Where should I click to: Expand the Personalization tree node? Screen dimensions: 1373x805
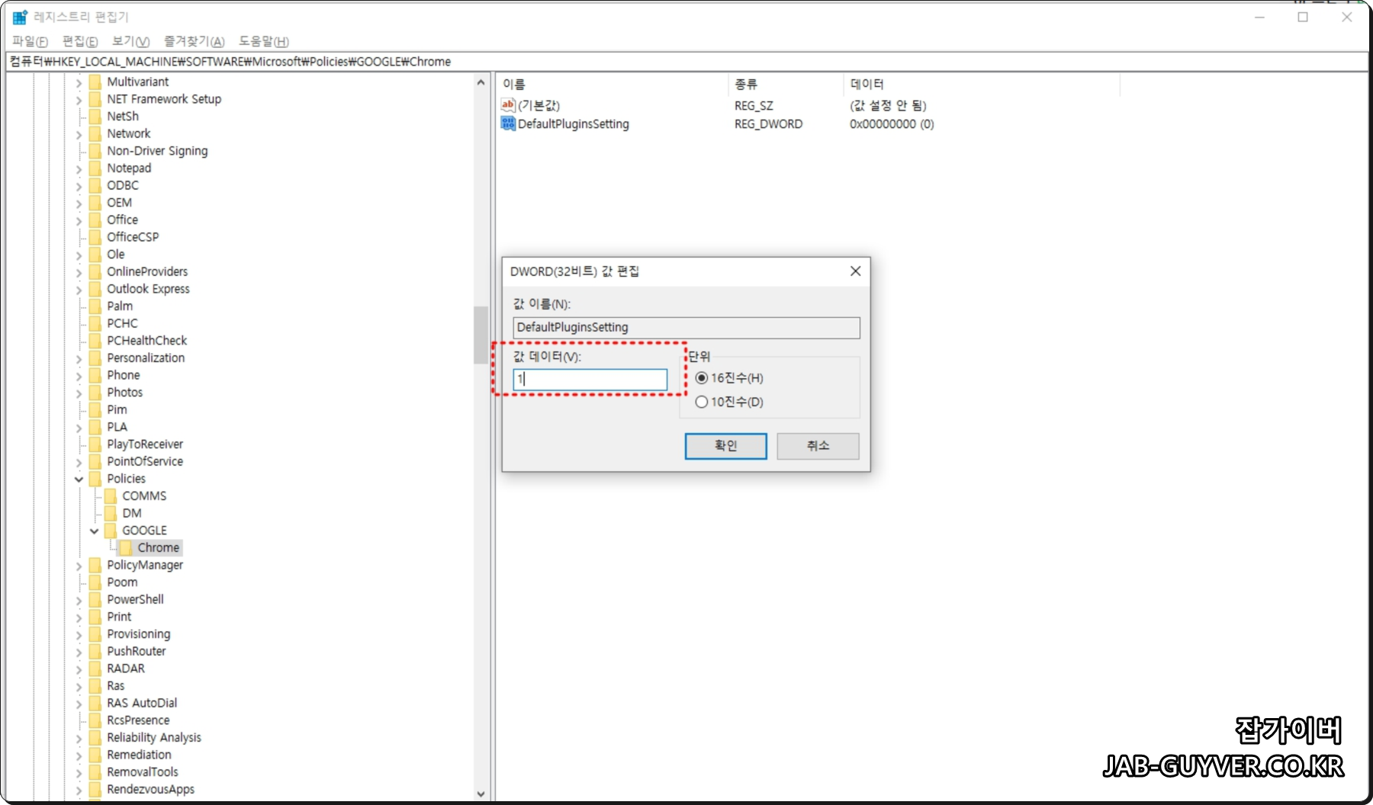click(x=79, y=358)
